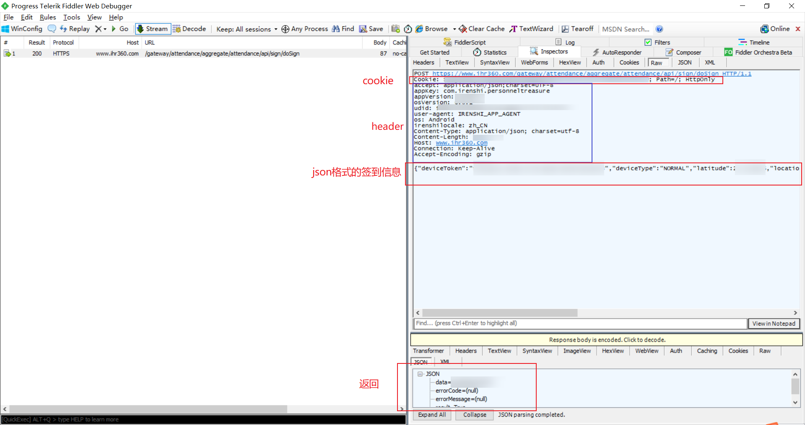Click the timer stopwatch toolbar icon
This screenshot has height=425, width=805.
408,29
